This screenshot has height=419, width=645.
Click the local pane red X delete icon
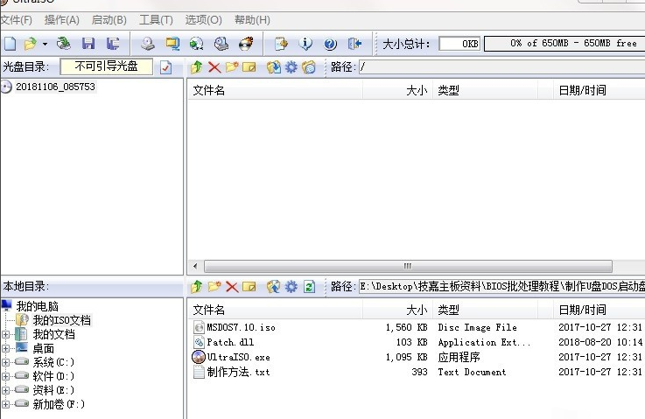point(232,287)
